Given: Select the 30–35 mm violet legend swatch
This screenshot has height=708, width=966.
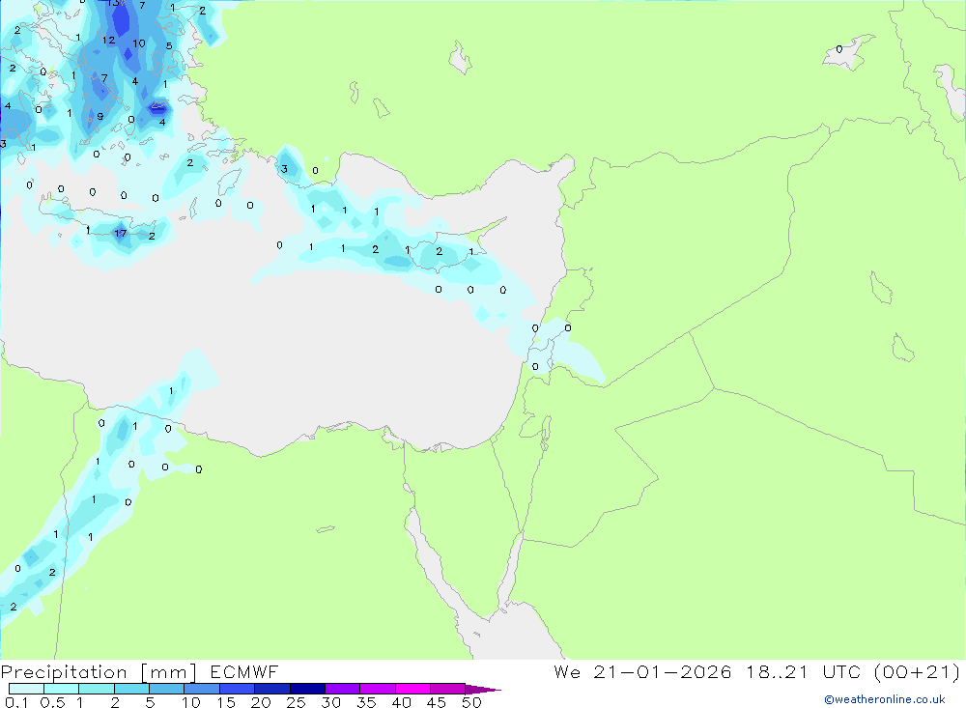Looking at the screenshot, I should click(x=343, y=689).
